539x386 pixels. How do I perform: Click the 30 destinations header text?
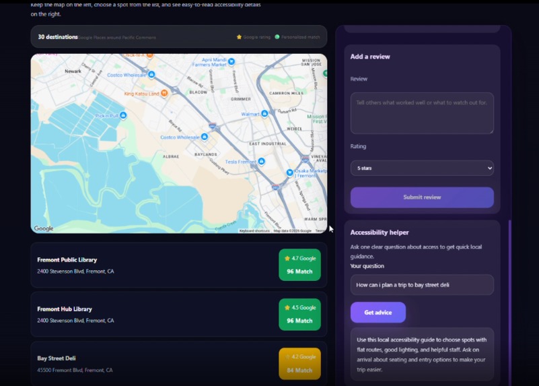click(x=58, y=37)
